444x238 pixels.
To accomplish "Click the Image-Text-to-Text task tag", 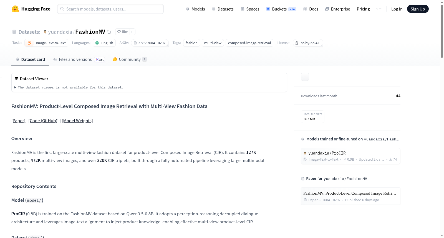I will pos(46,43).
